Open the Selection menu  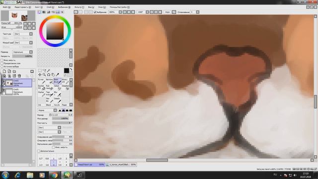[x=64, y=7]
